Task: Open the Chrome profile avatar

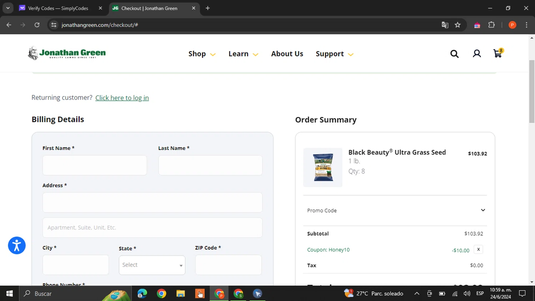Action: click(512, 25)
